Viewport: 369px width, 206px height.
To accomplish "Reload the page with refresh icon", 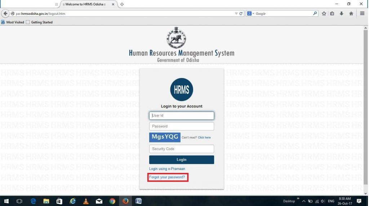I will (x=241, y=14).
